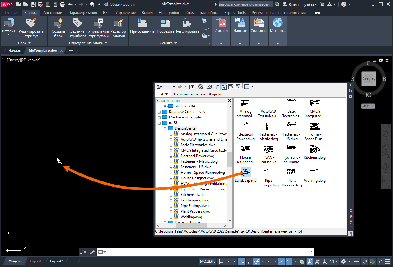Toggle object snap square icon in status bar

290,261
